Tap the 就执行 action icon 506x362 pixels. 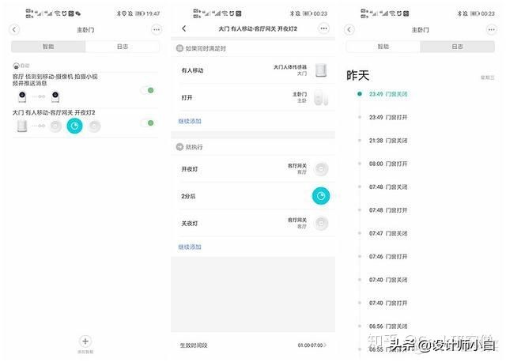pos(179,147)
